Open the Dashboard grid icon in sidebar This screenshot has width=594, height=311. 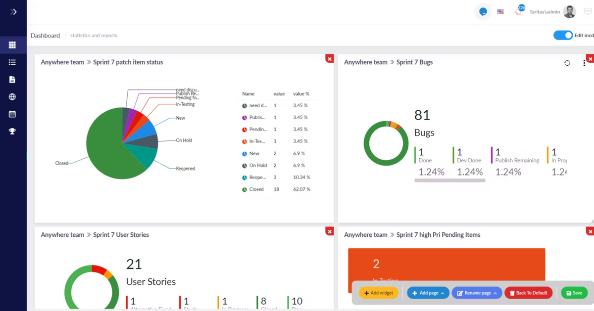(13, 44)
